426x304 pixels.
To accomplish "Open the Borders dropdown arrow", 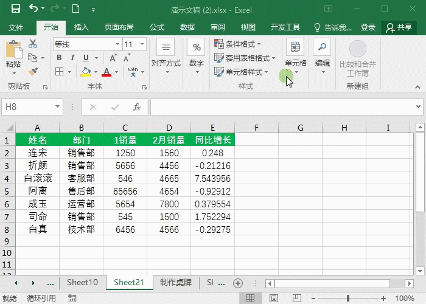I will click(x=69, y=72).
